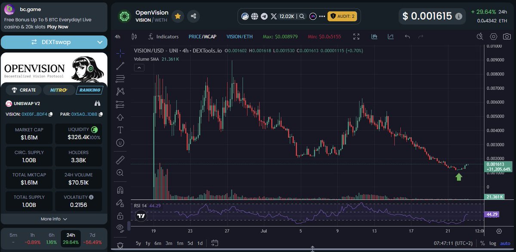Select the 6h price change tab
Image resolution: width=516 pixels, height=252 pixels.
pos(52,239)
